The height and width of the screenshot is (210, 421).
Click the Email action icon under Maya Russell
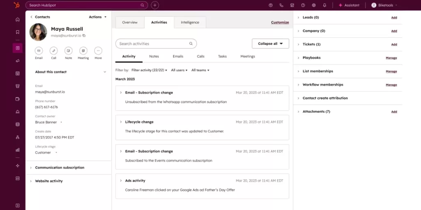click(x=39, y=51)
